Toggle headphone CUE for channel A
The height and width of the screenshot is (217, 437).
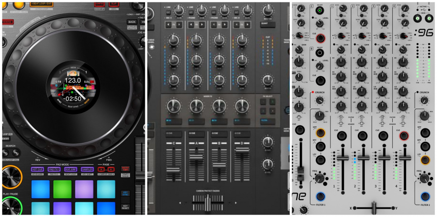pos(196,134)
